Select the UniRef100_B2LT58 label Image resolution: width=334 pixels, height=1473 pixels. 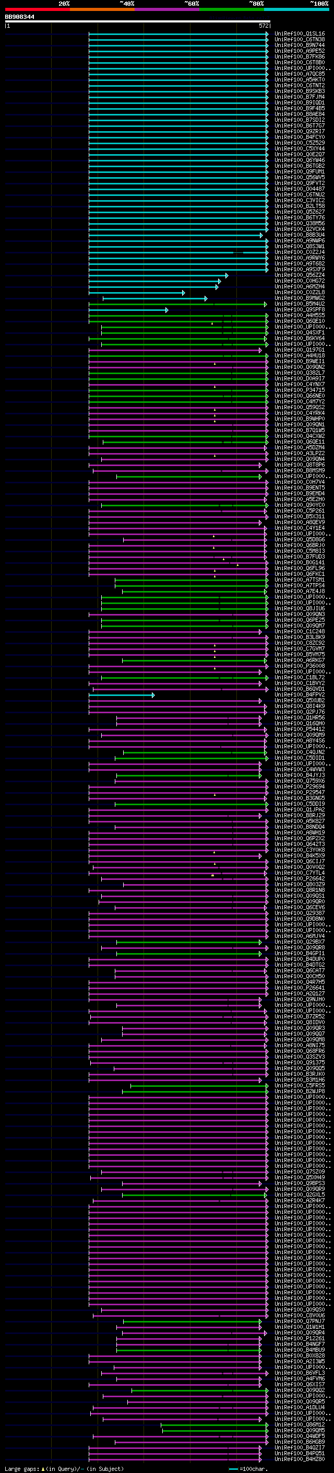tap(300, 206)
